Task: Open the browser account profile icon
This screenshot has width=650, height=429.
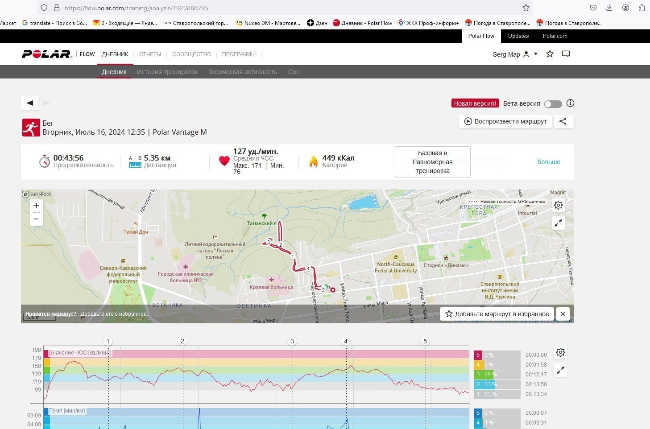Action: pos(625,8)
